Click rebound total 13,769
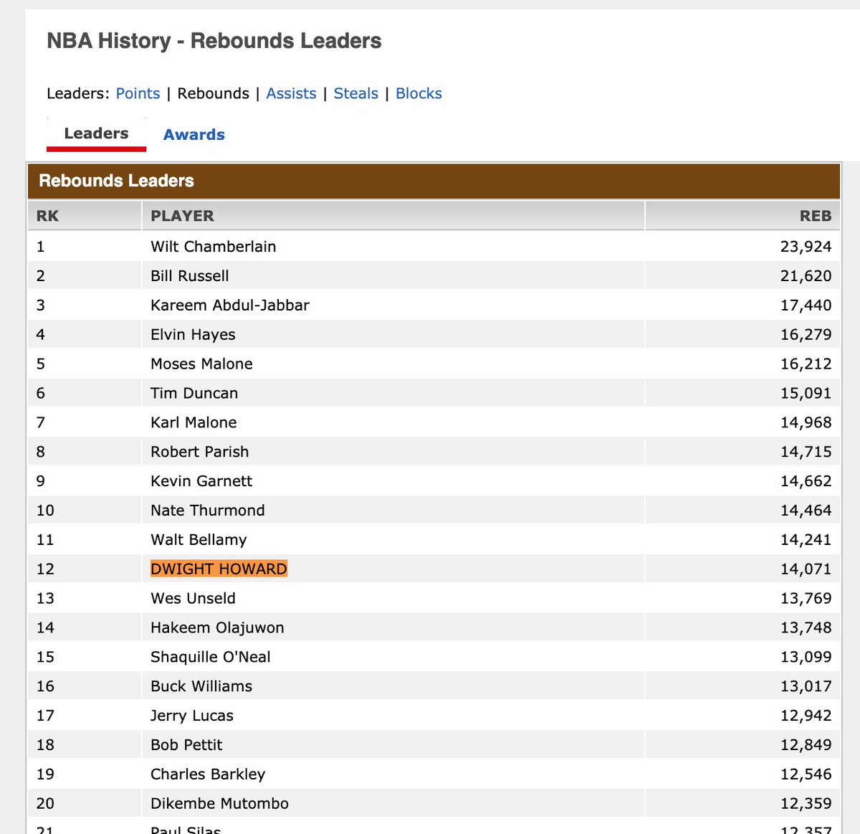The width and height of the screenshot is (860, 834). coord(806,599)
